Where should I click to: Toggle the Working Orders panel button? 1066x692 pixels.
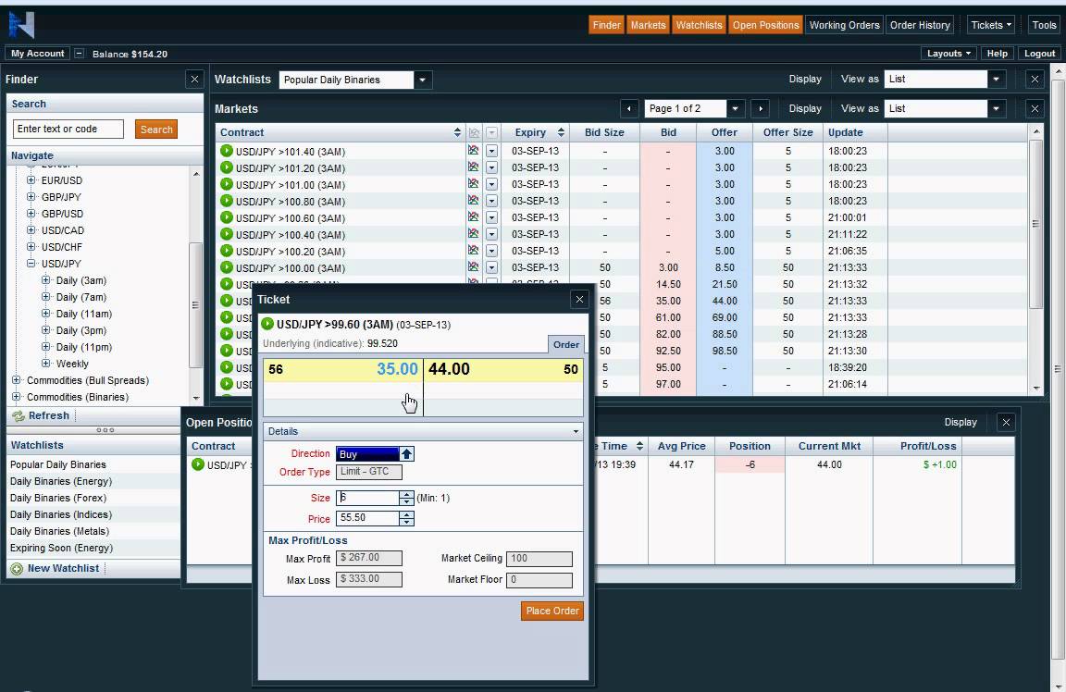(x=844, y=25)
